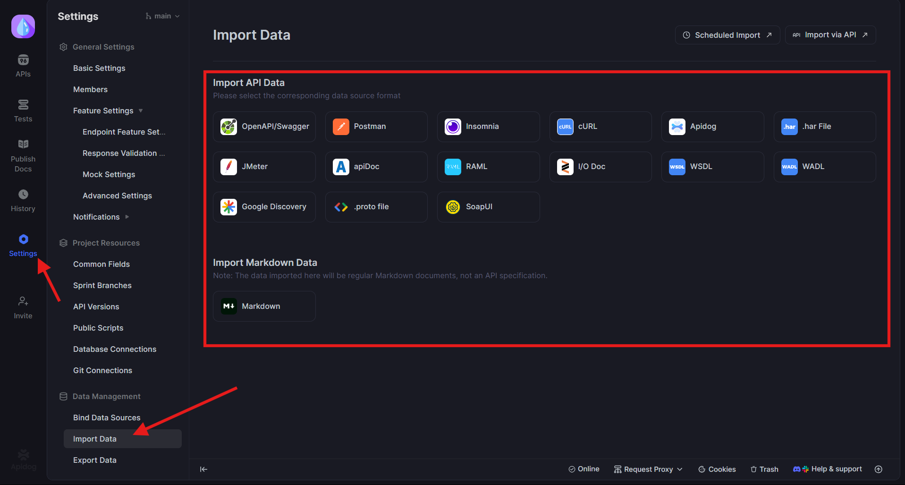
Task: Choose Google Discovery format
Action: coord(264,206)
